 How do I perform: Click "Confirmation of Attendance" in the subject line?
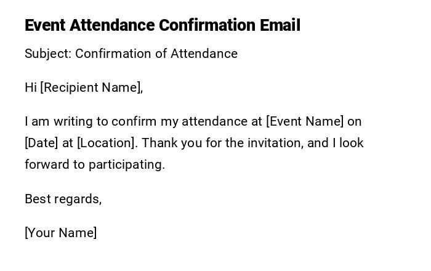[156, 54]
